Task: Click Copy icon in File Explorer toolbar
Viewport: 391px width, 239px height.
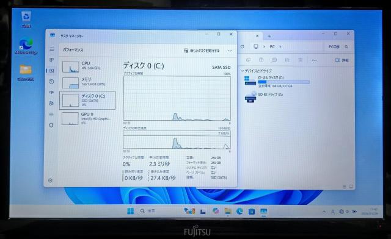Action: click(249, 60)
